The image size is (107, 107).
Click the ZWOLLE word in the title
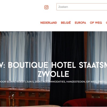tap(53, 74)
